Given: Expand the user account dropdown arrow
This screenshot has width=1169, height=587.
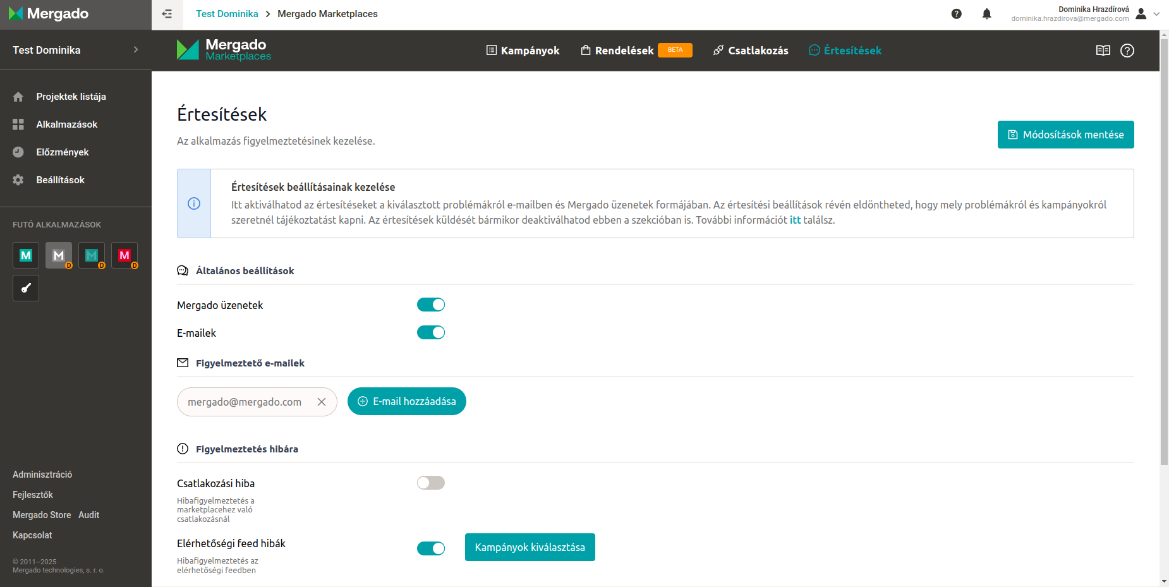Looking at the screenshot, I should tap(1156, 14).
